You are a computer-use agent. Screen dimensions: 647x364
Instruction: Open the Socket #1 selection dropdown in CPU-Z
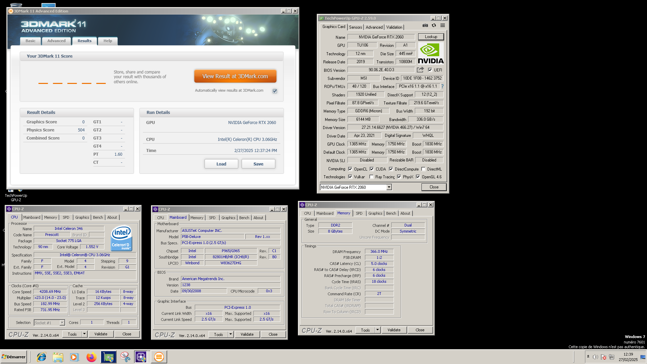click(x=62, y=323)
